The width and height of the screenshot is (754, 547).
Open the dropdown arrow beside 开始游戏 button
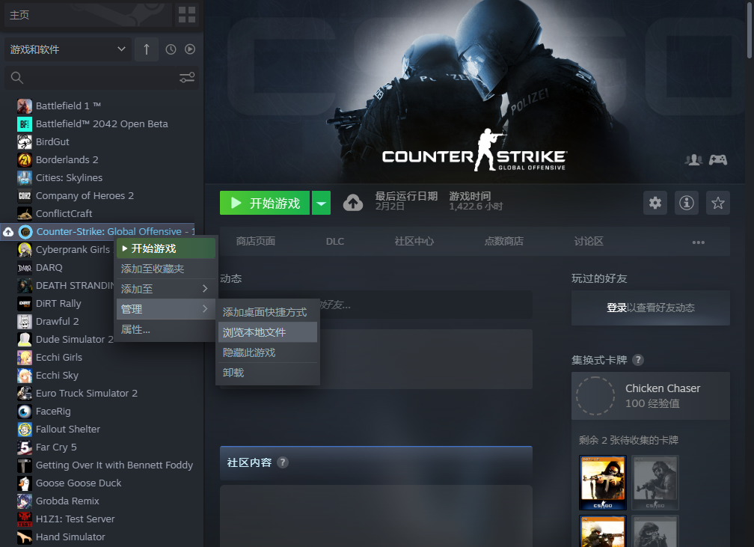coord(321,203)
